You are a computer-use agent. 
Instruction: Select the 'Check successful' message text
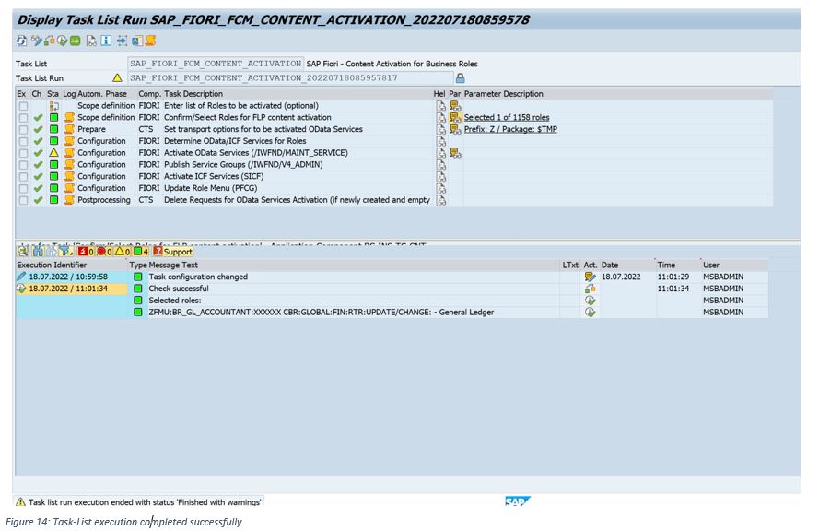pos(179,289)
